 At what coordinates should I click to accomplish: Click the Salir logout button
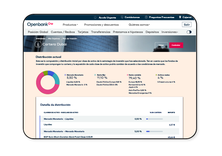(187, 25)
